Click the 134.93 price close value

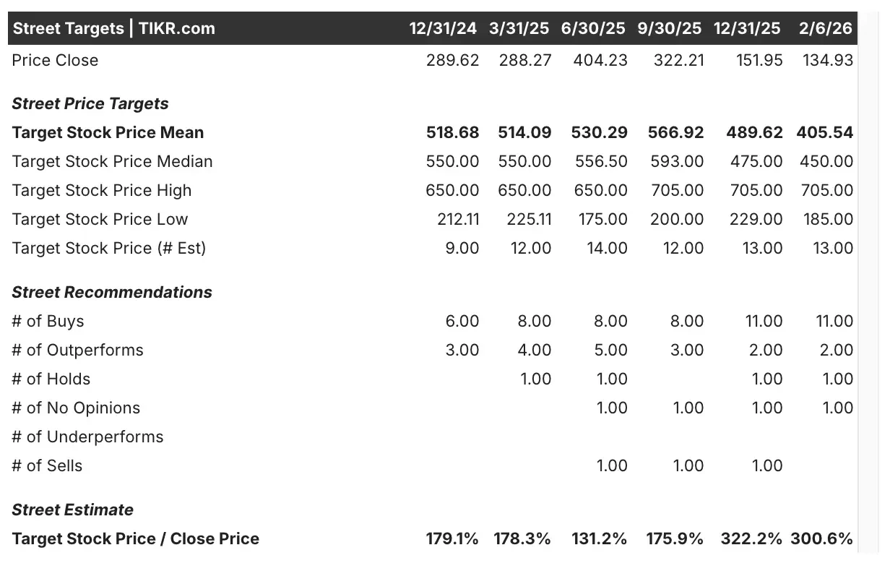[828, 60]
